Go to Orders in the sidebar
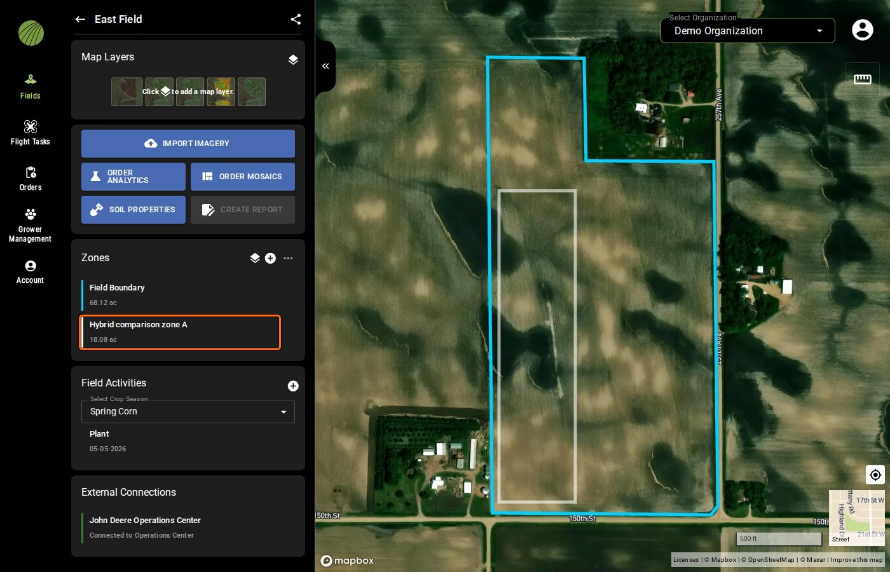Screen dimensions: 890x572 tap(31, 179)
